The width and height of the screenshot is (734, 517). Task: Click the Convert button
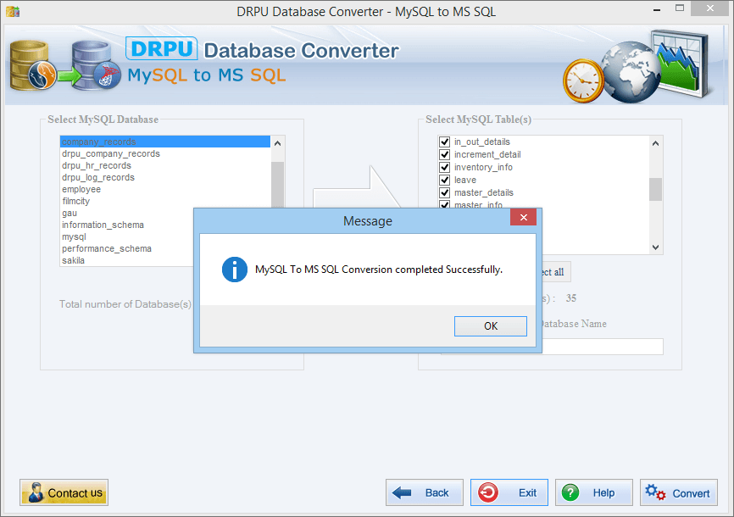(x=678, y=492)
